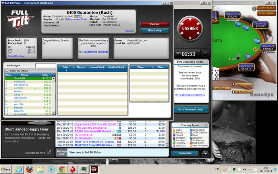Expand the Rules dropdown arrow
This screenshot has width=278, height=174.
pos(133,31)
